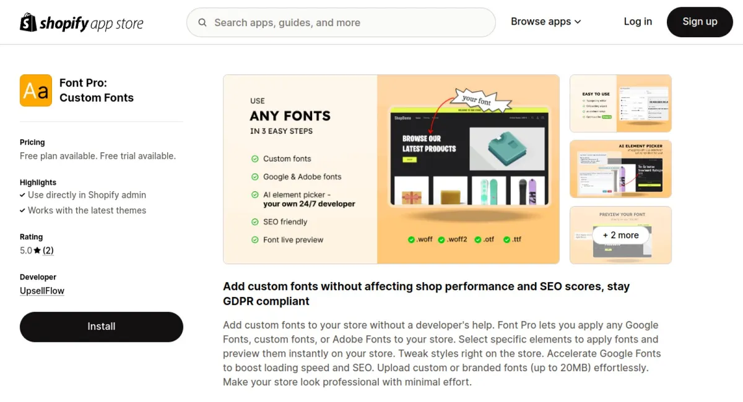This screenshot has width=743, height=402.
Task: Click the .ttf format check icon
Action: coord(506,240)
